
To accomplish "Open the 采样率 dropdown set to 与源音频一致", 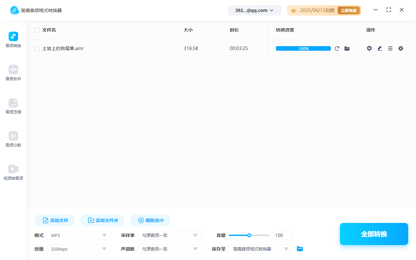I will pyautogui.click(x=169, y=235).
